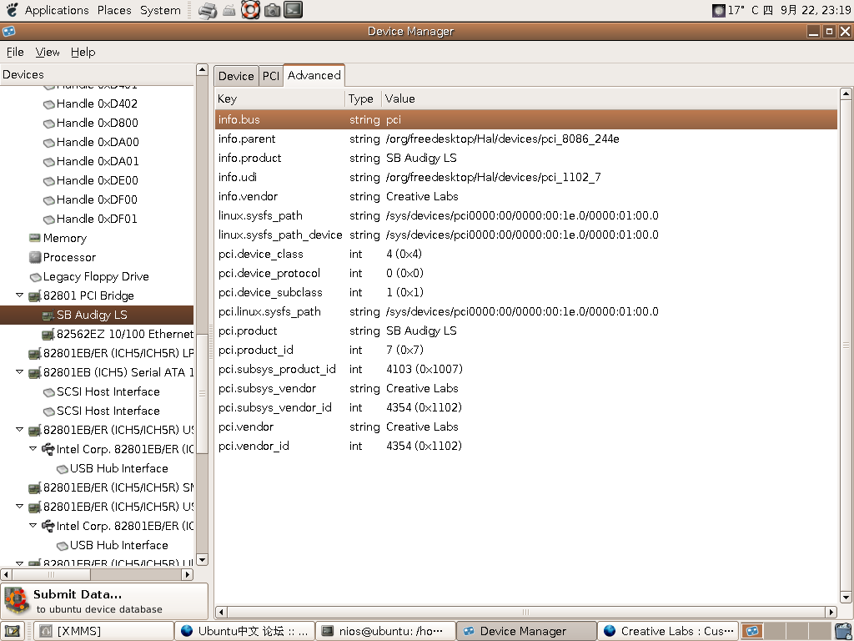Select the info.udi property row
The width and height of the screenshot is (854, 641).
point(526,177)
